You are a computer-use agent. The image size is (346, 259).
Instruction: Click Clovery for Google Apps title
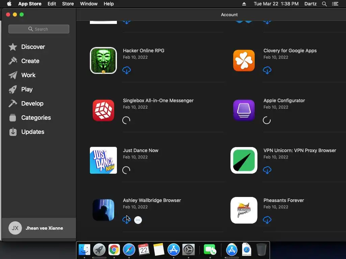tap(290, 51)
